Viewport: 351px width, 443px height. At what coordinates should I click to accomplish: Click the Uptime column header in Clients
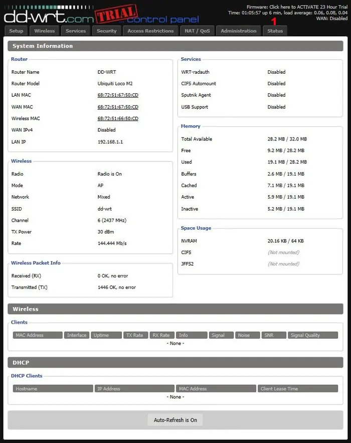[106, 335]
